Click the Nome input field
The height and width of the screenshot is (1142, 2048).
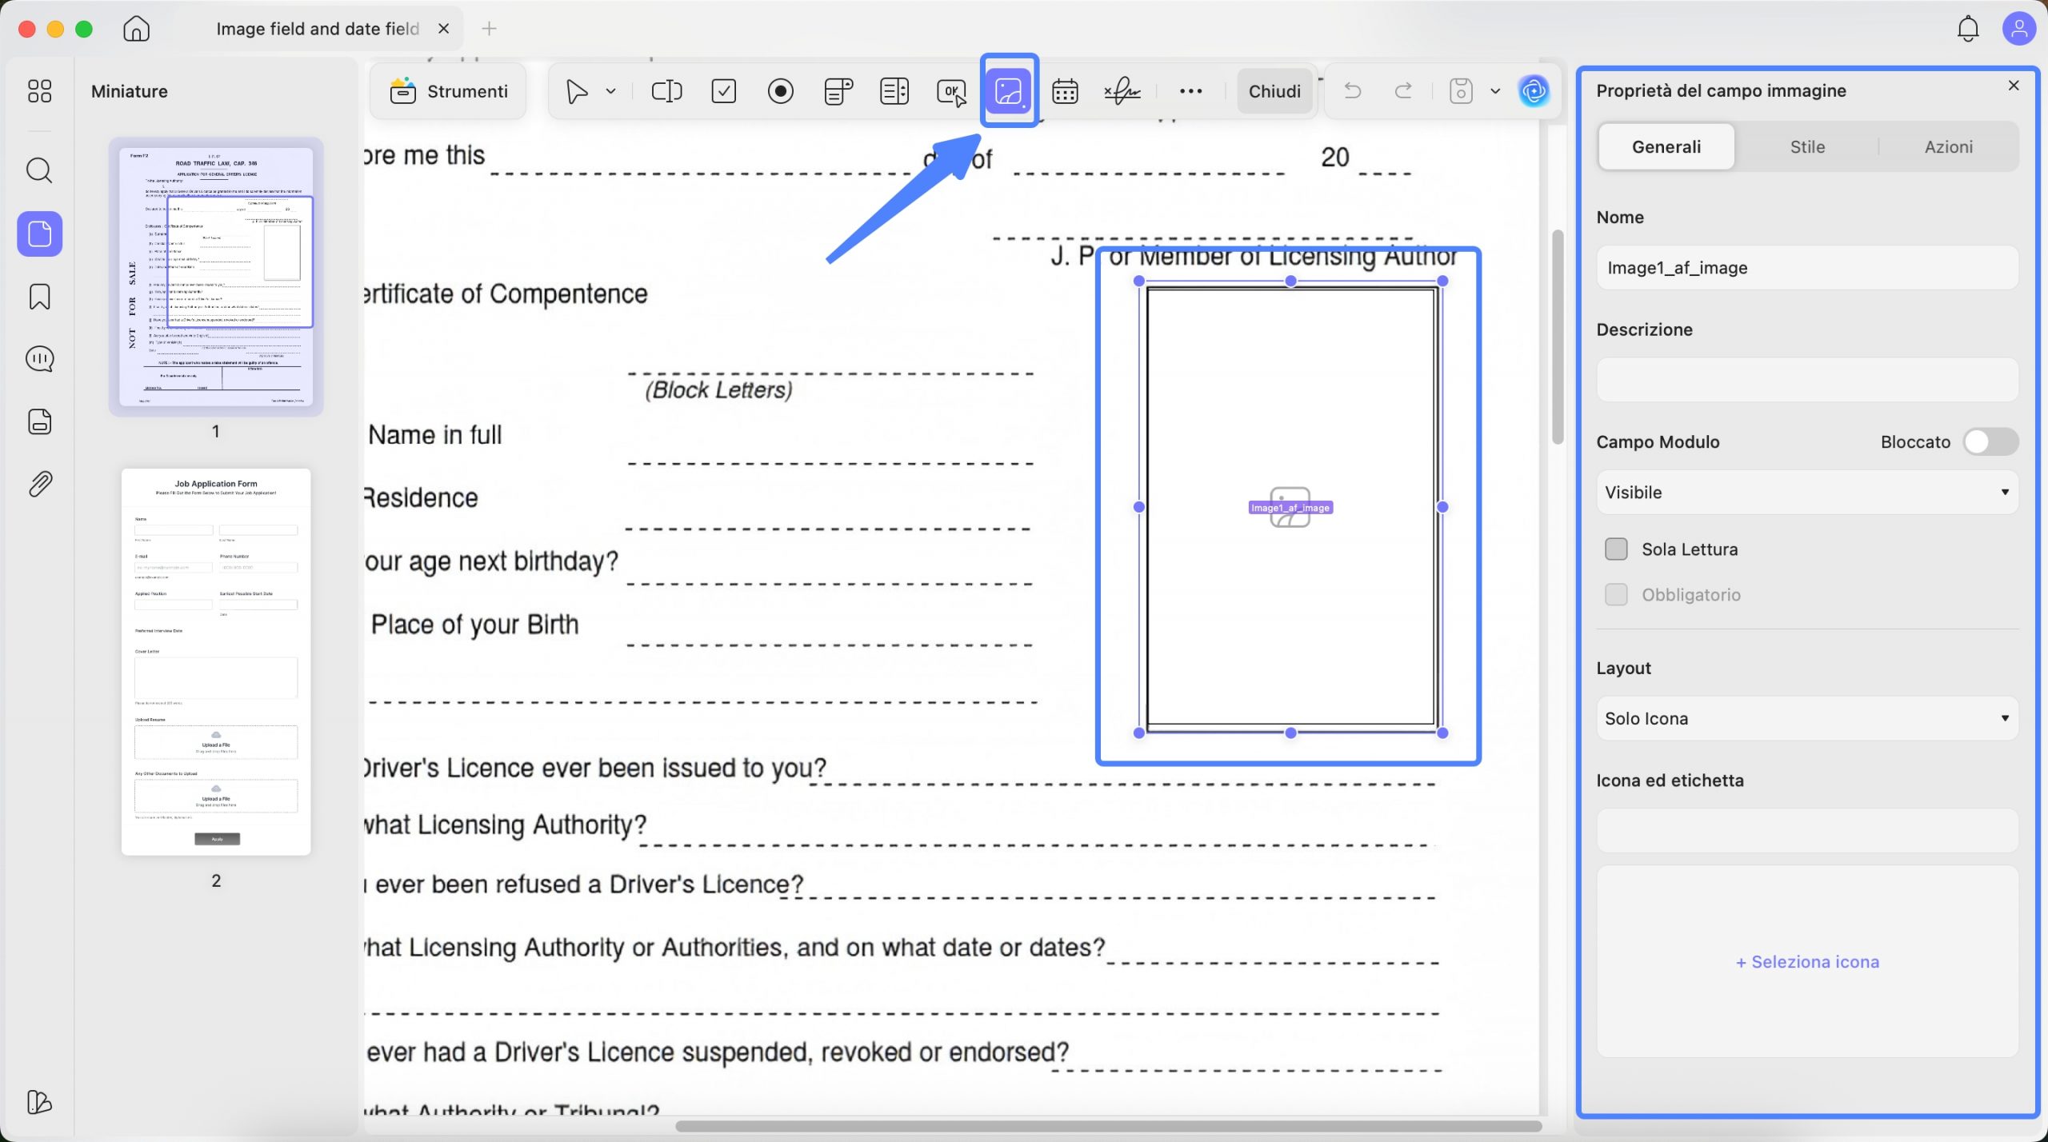click(1807, 268)
